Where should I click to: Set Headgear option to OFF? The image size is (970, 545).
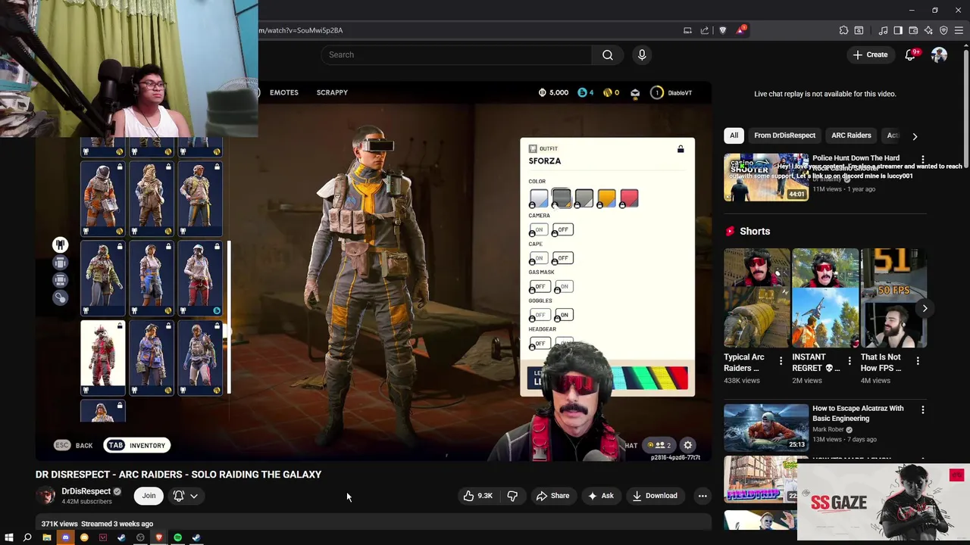pos(540,344)
